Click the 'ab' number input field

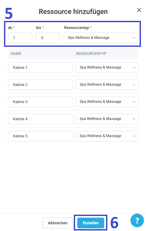[x=20, y=38]
